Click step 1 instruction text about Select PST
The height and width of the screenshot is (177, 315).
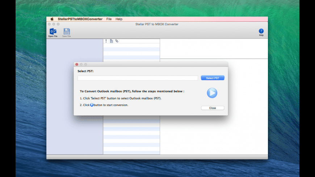121,98
